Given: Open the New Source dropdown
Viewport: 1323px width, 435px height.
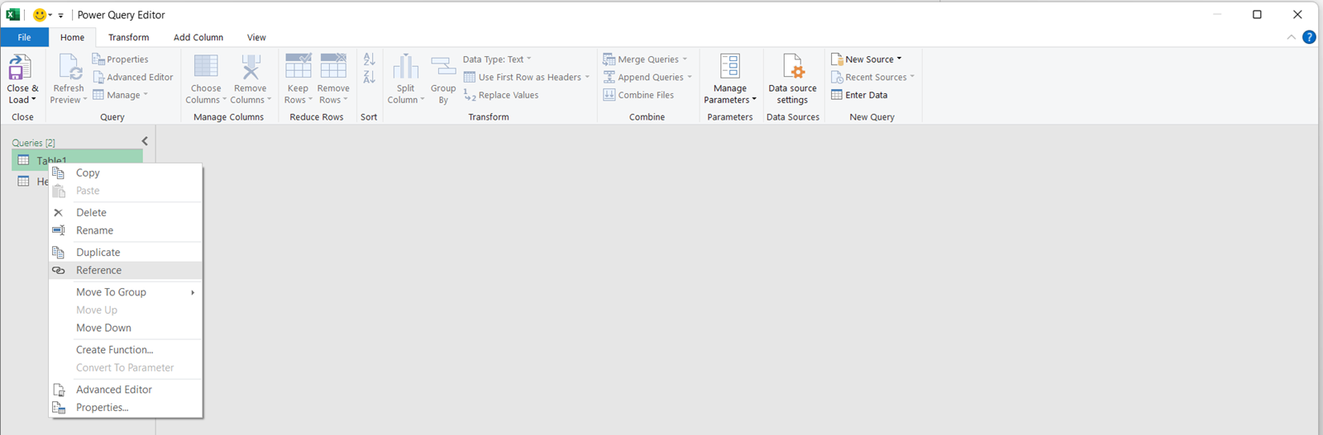Looking at the screenshot, I should point(866,59).
